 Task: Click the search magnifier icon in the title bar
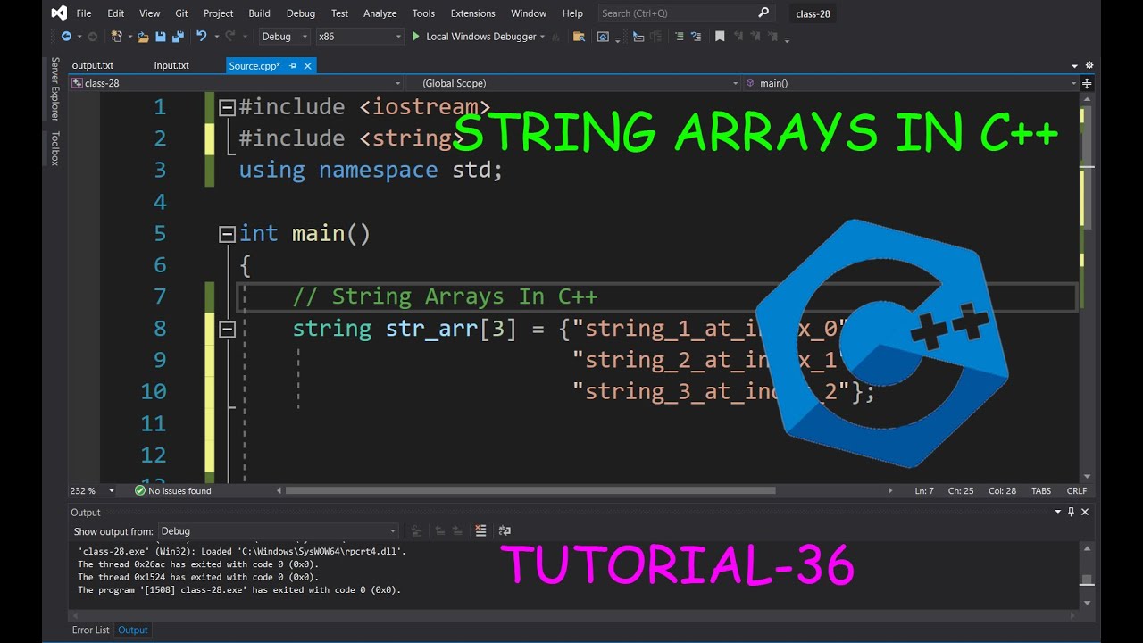763,13
